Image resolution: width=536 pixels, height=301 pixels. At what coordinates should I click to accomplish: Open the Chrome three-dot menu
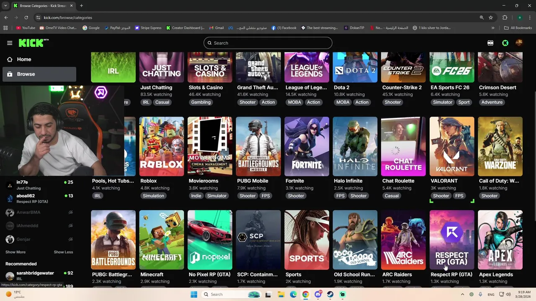(530, 18)
